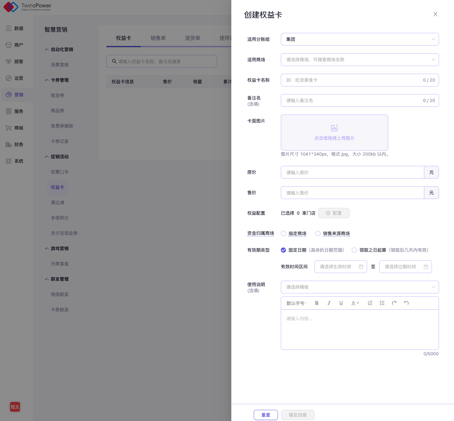Viewport: 454px width, 421px height.
Task: Apply italic formatting in editor toolbar
Action: 329,303
